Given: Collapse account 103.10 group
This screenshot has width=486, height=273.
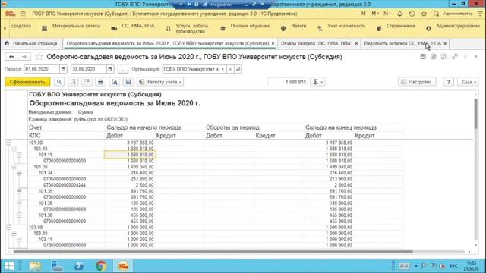Looking at the screenshot, I should click(14, 234).
